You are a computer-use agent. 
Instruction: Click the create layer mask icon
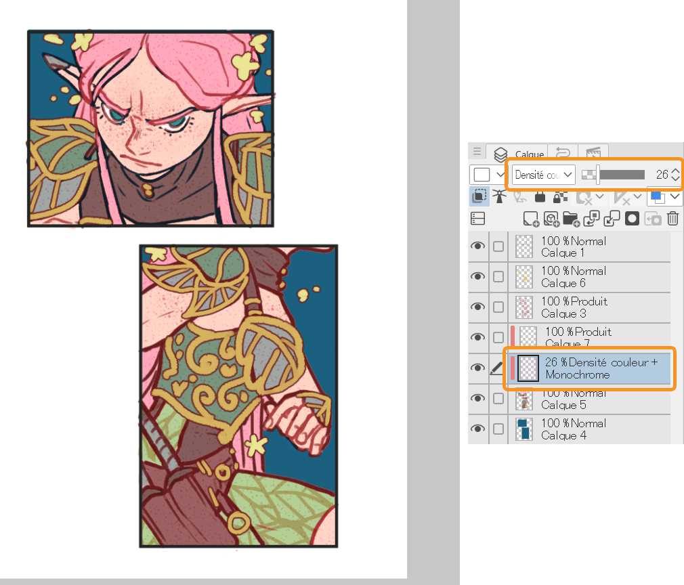point(632,219)
